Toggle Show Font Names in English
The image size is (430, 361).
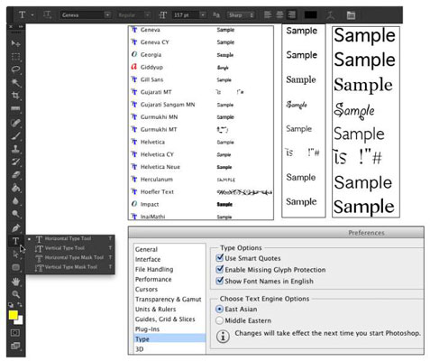tap(220, 281)
